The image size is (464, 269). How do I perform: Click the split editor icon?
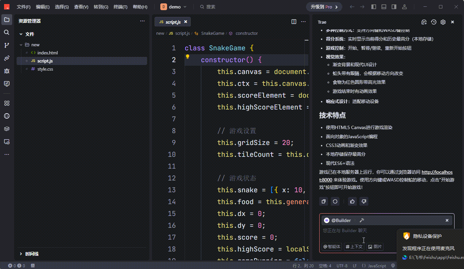click(294, 22)
